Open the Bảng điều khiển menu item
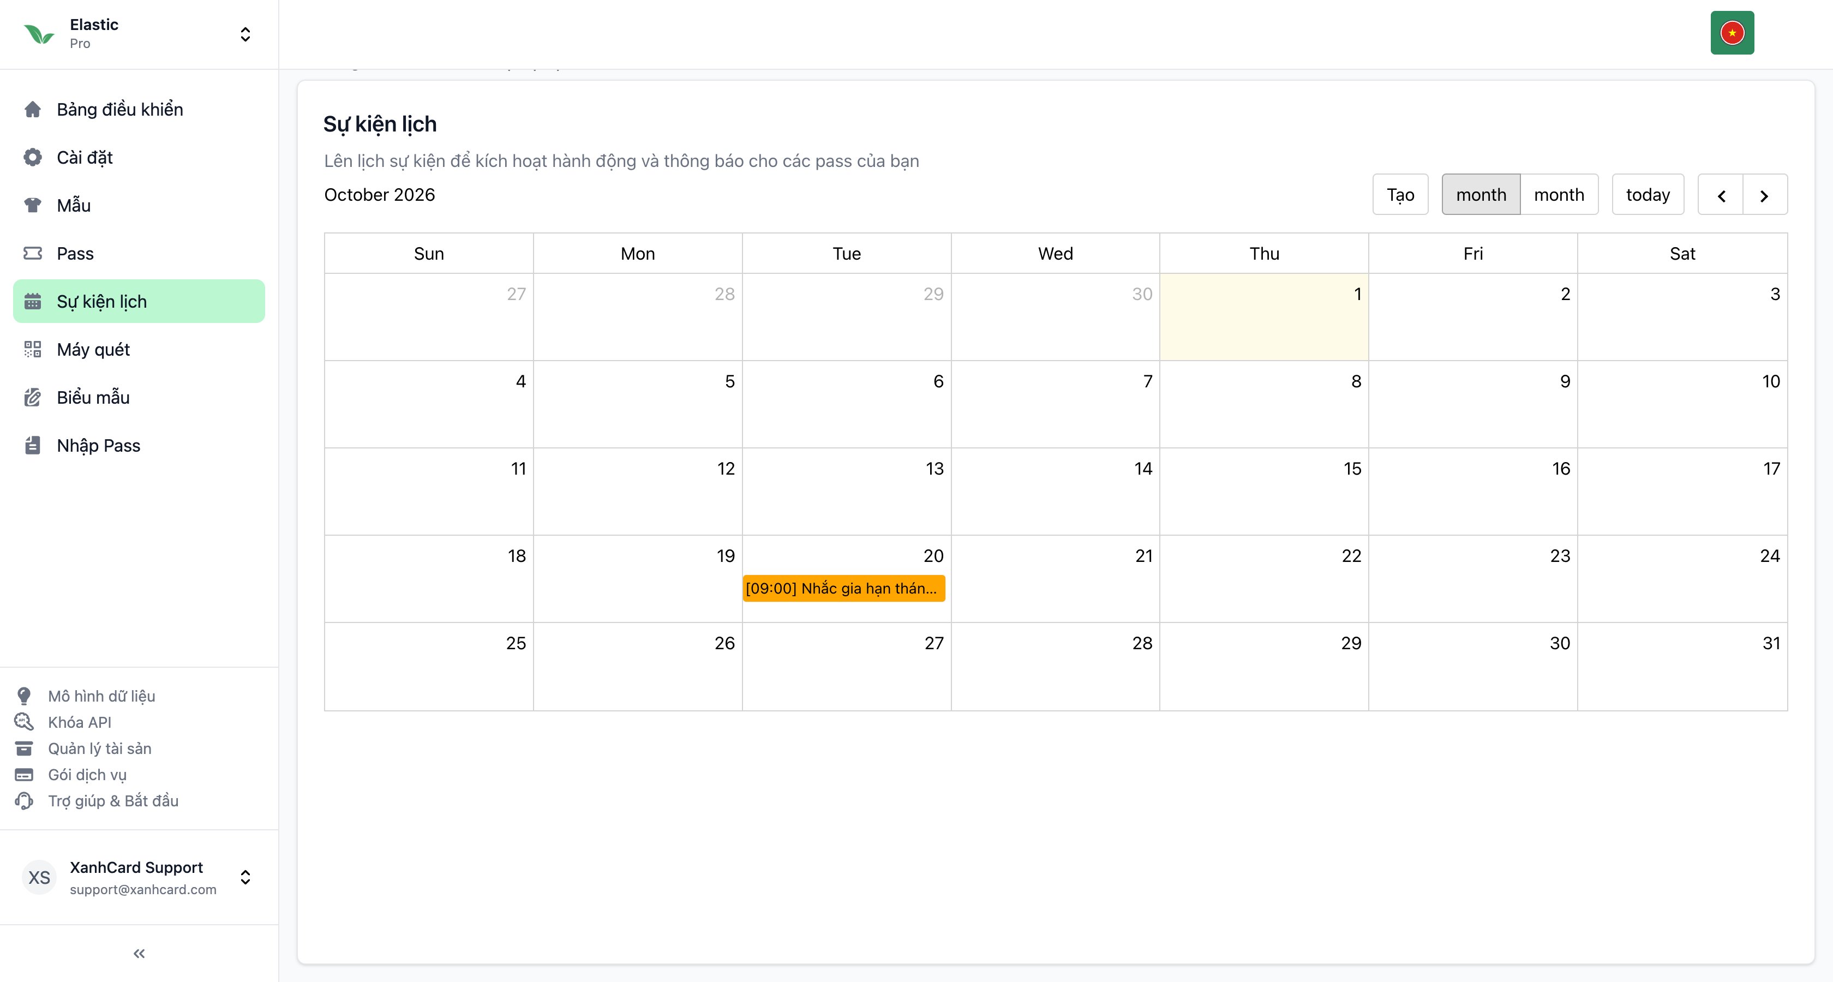The height and width of the screenshot is (982, 1833). coord(139,110)
